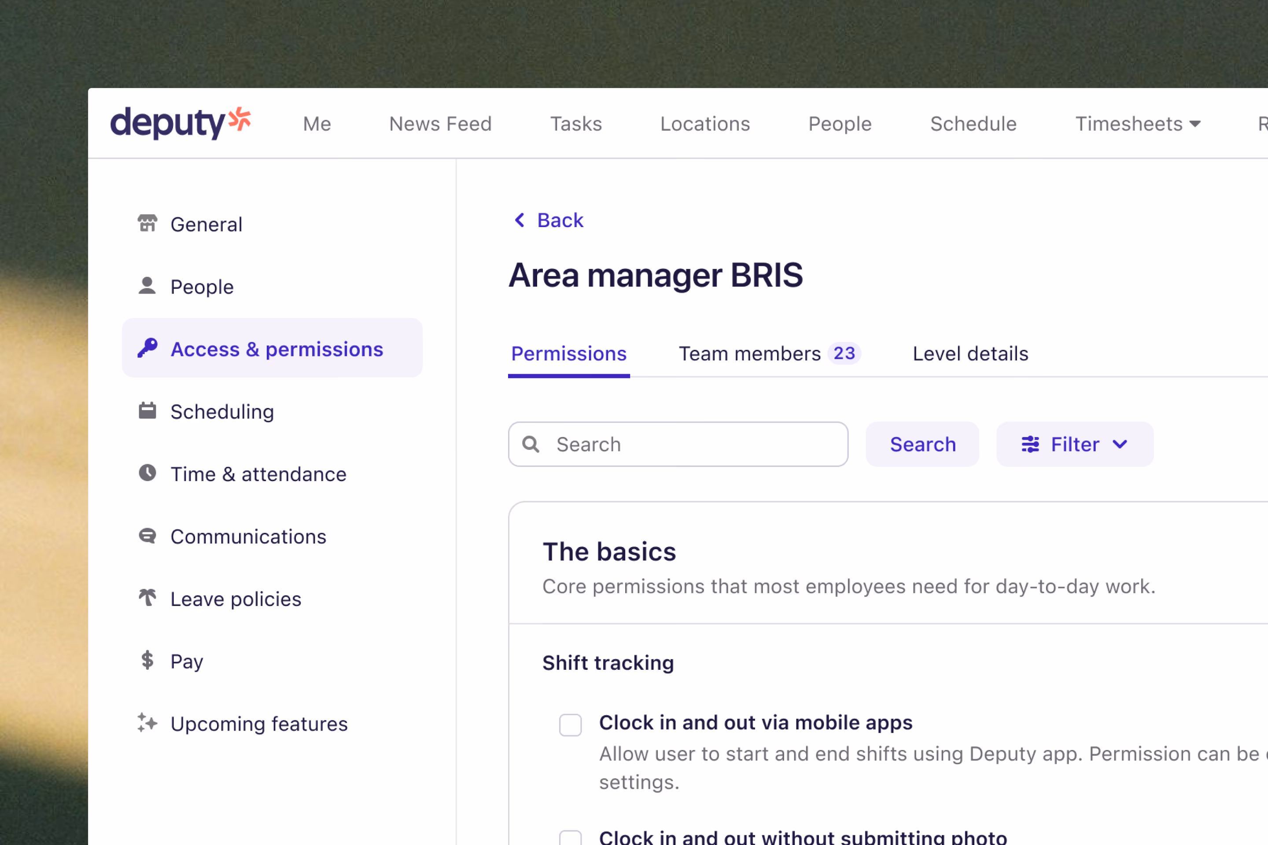Expand the Timesheets menu arrow
Screen dimensions: 1268x845
pyautogui.click(x=1194, y=124)
